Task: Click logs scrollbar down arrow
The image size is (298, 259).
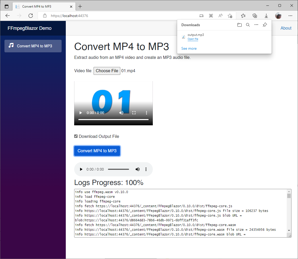Action: 289,230
